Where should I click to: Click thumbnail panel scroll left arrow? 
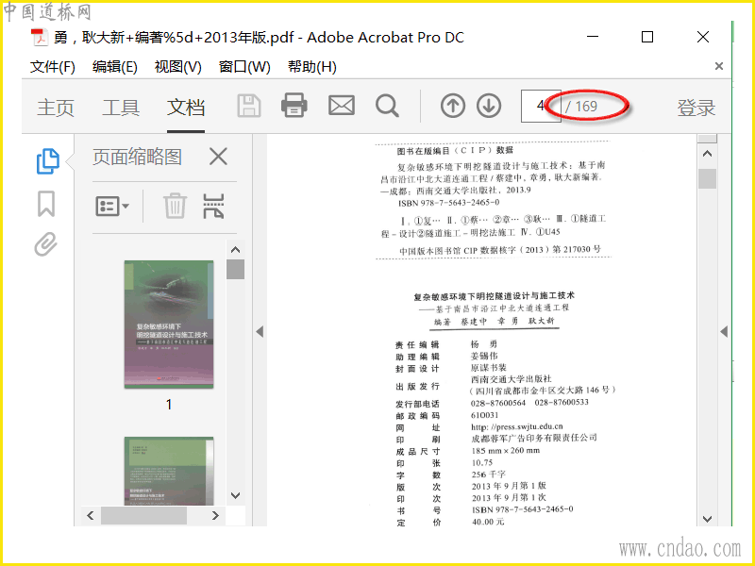(x=91, y=515)
